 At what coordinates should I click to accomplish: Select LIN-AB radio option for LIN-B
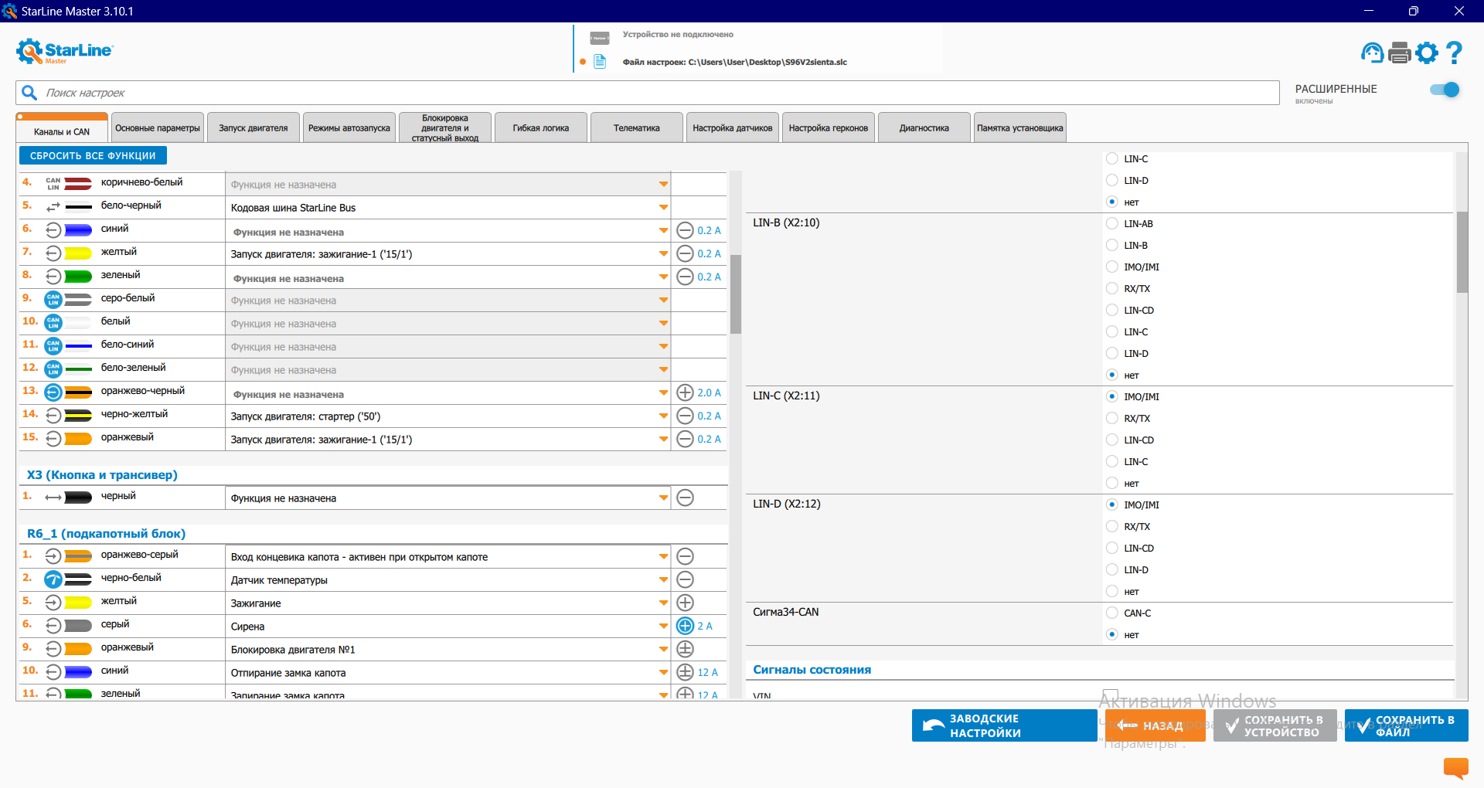[x=1112, y=224]
